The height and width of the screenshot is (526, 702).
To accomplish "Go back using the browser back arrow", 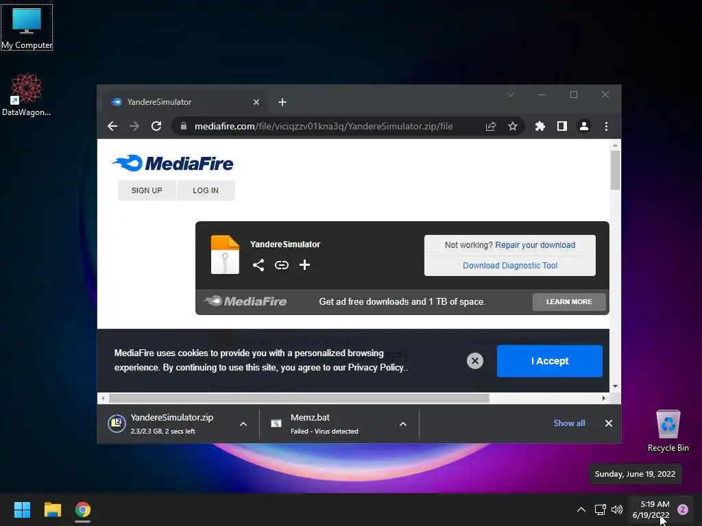I will [x=112, y=126].
